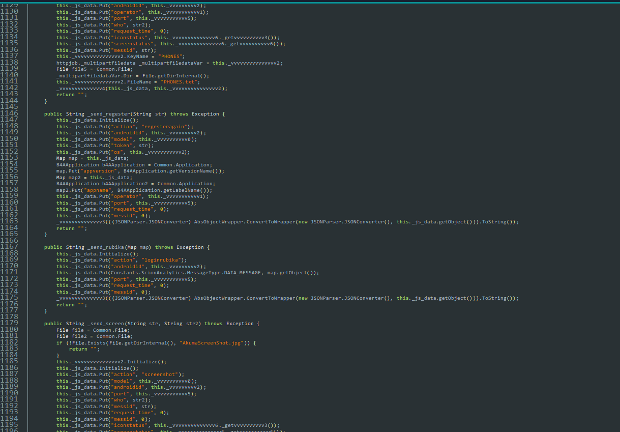The image size is (620, 432).
Task: Click "File file2" declaration on line 1181
Action: 72,336
